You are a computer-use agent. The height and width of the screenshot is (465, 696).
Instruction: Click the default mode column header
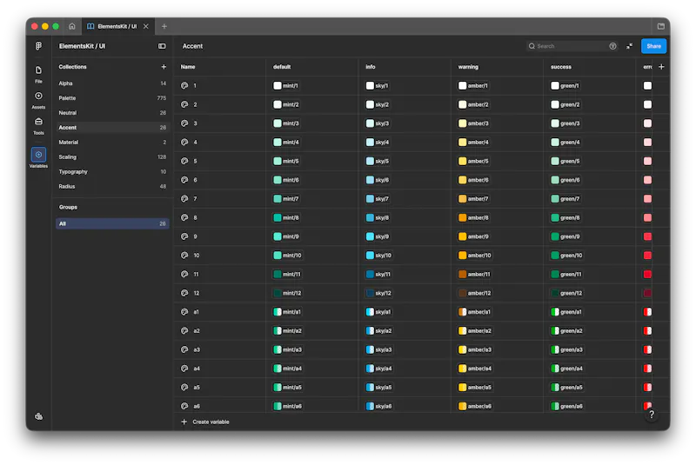coord(282,67)
